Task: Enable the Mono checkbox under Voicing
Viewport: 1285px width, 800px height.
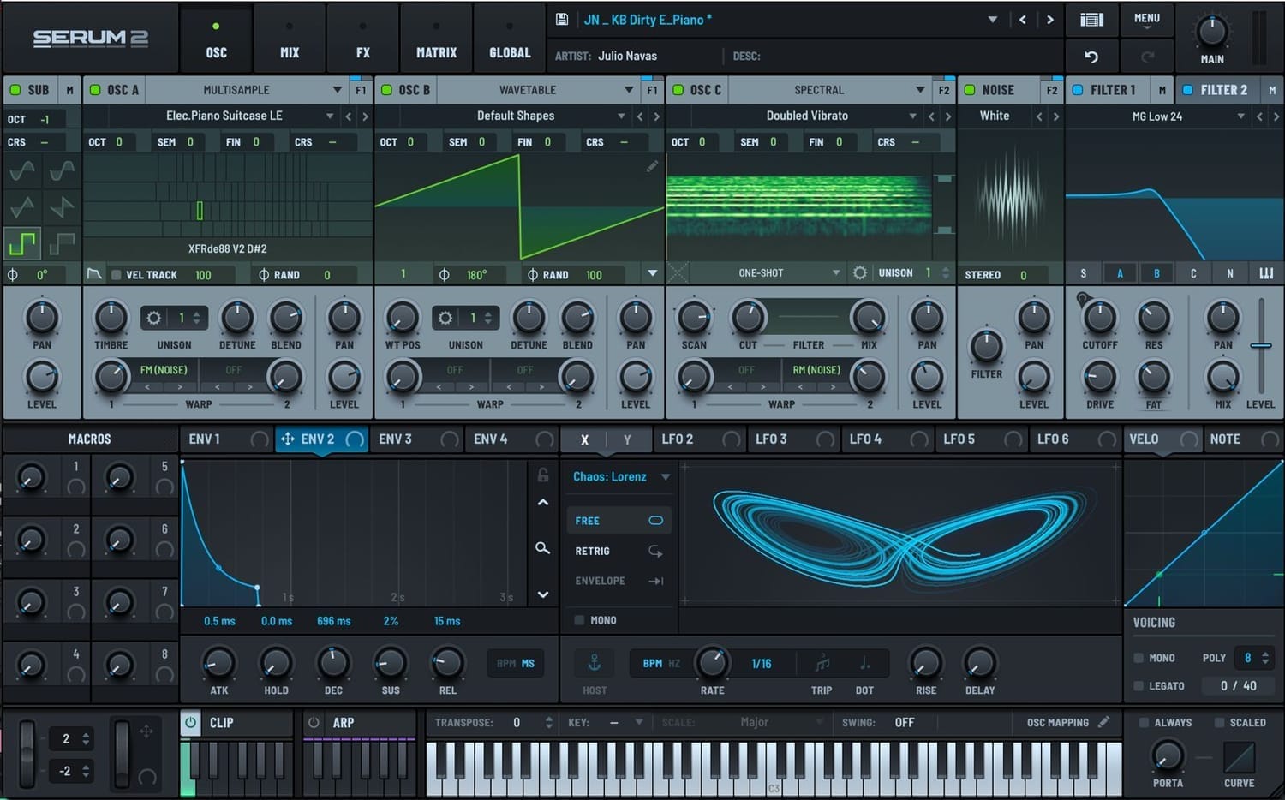Action: coord(1139,658)
